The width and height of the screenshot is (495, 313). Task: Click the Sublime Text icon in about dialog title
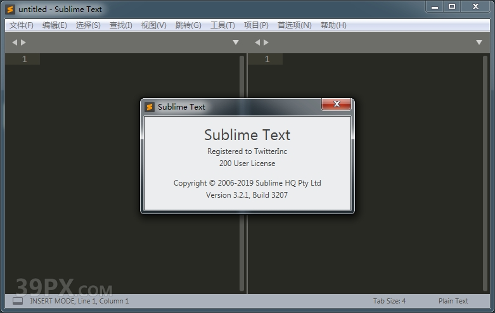coord(150,107)
